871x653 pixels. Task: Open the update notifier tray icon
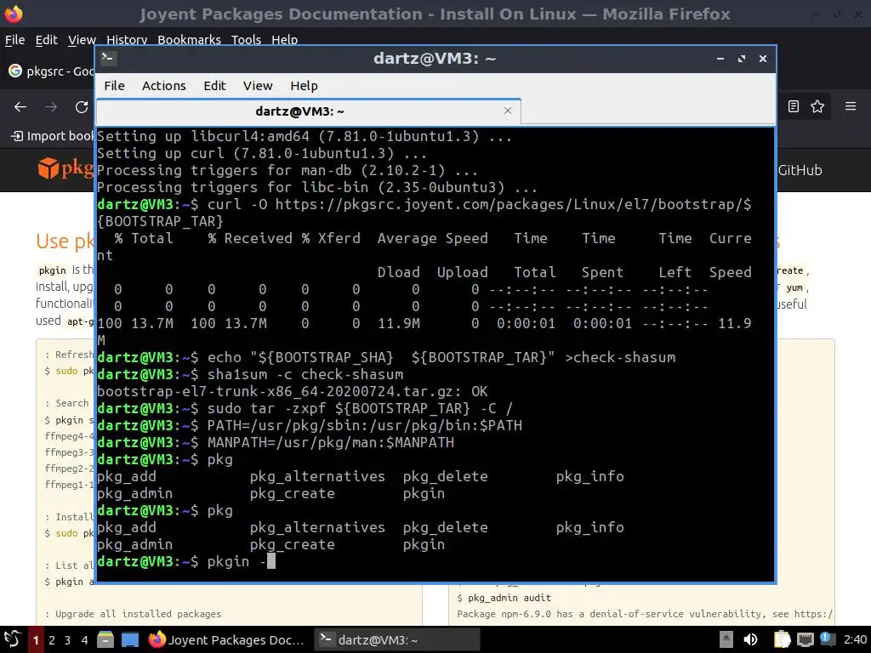click(x=827, y=639)
